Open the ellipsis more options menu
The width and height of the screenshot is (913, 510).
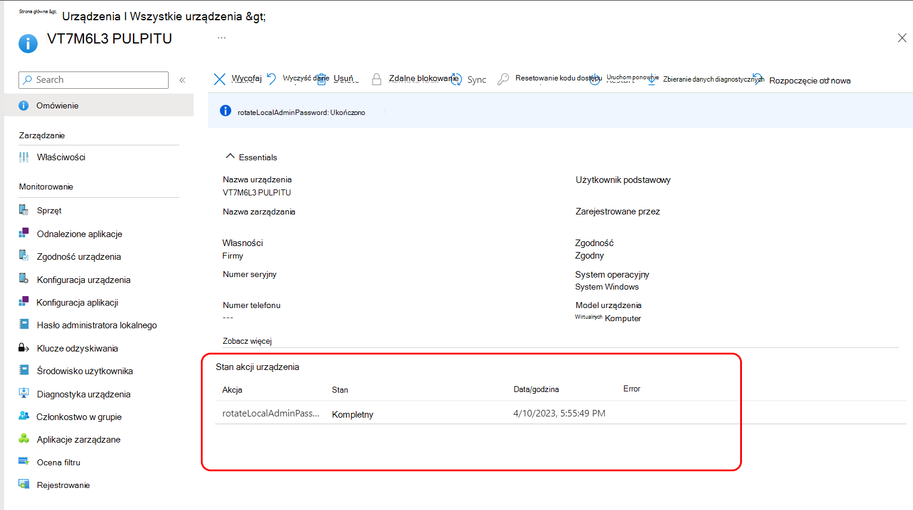pos(222,38)
